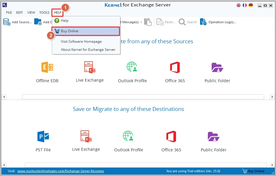Viewport: 276px width, 176px height.
Task: Switch language to German flag
Action: pyautogui.click(x=251, y=5)
